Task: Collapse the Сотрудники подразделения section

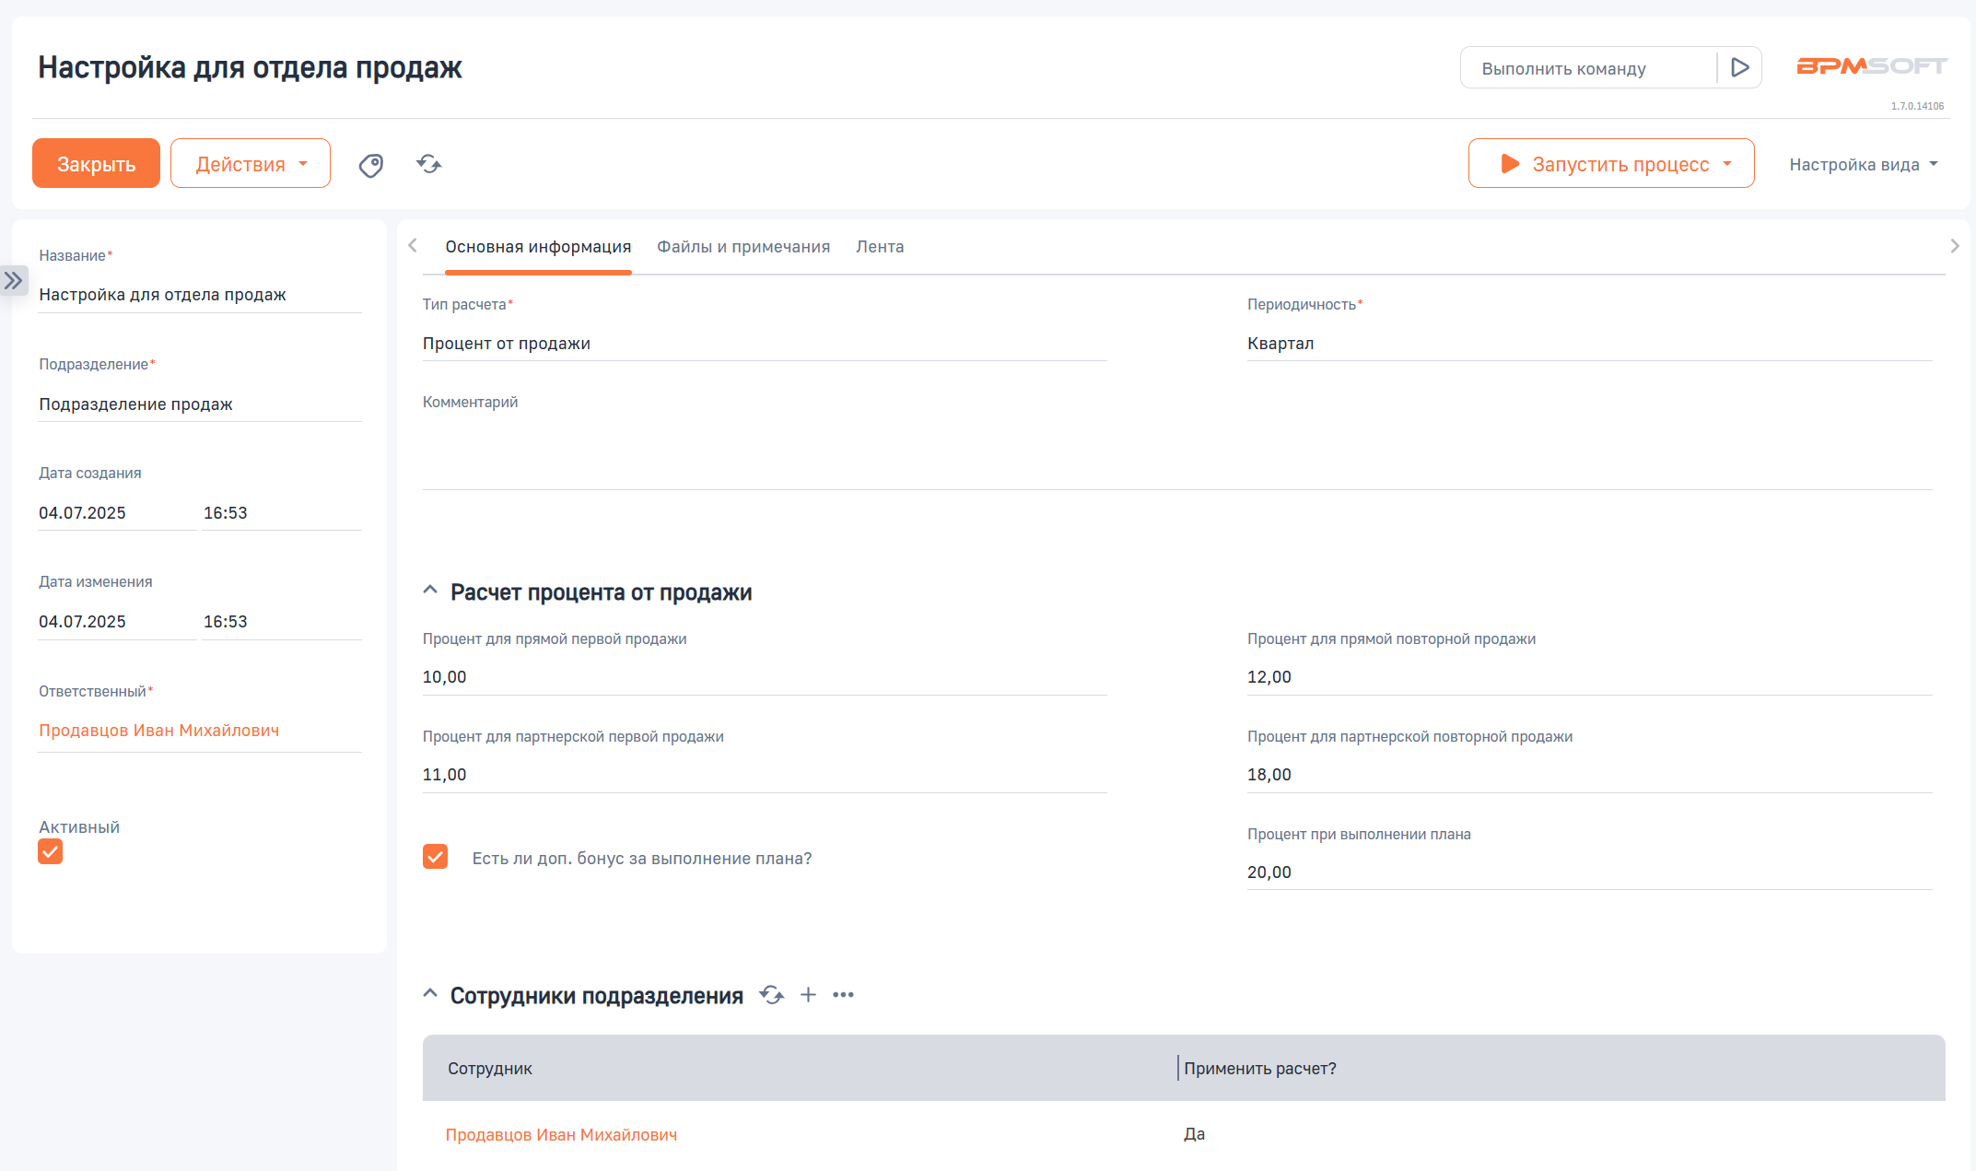Action: pyautogui.click(x=430, y=994)
